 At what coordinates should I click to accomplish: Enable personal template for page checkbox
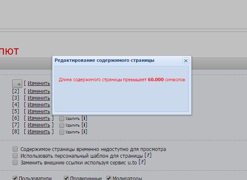pyautogui.click(x=15, y=156)
